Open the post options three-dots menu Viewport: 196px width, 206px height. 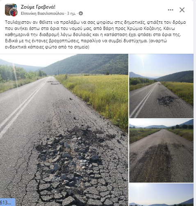[x=171, y=10]
